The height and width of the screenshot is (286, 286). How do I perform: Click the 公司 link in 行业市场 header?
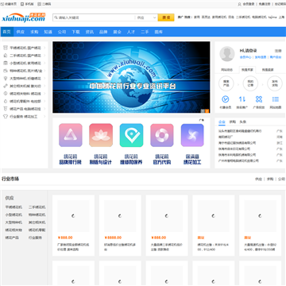click(281, 179)
